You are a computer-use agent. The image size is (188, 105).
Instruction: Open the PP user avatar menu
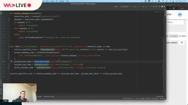pos(181,15)
